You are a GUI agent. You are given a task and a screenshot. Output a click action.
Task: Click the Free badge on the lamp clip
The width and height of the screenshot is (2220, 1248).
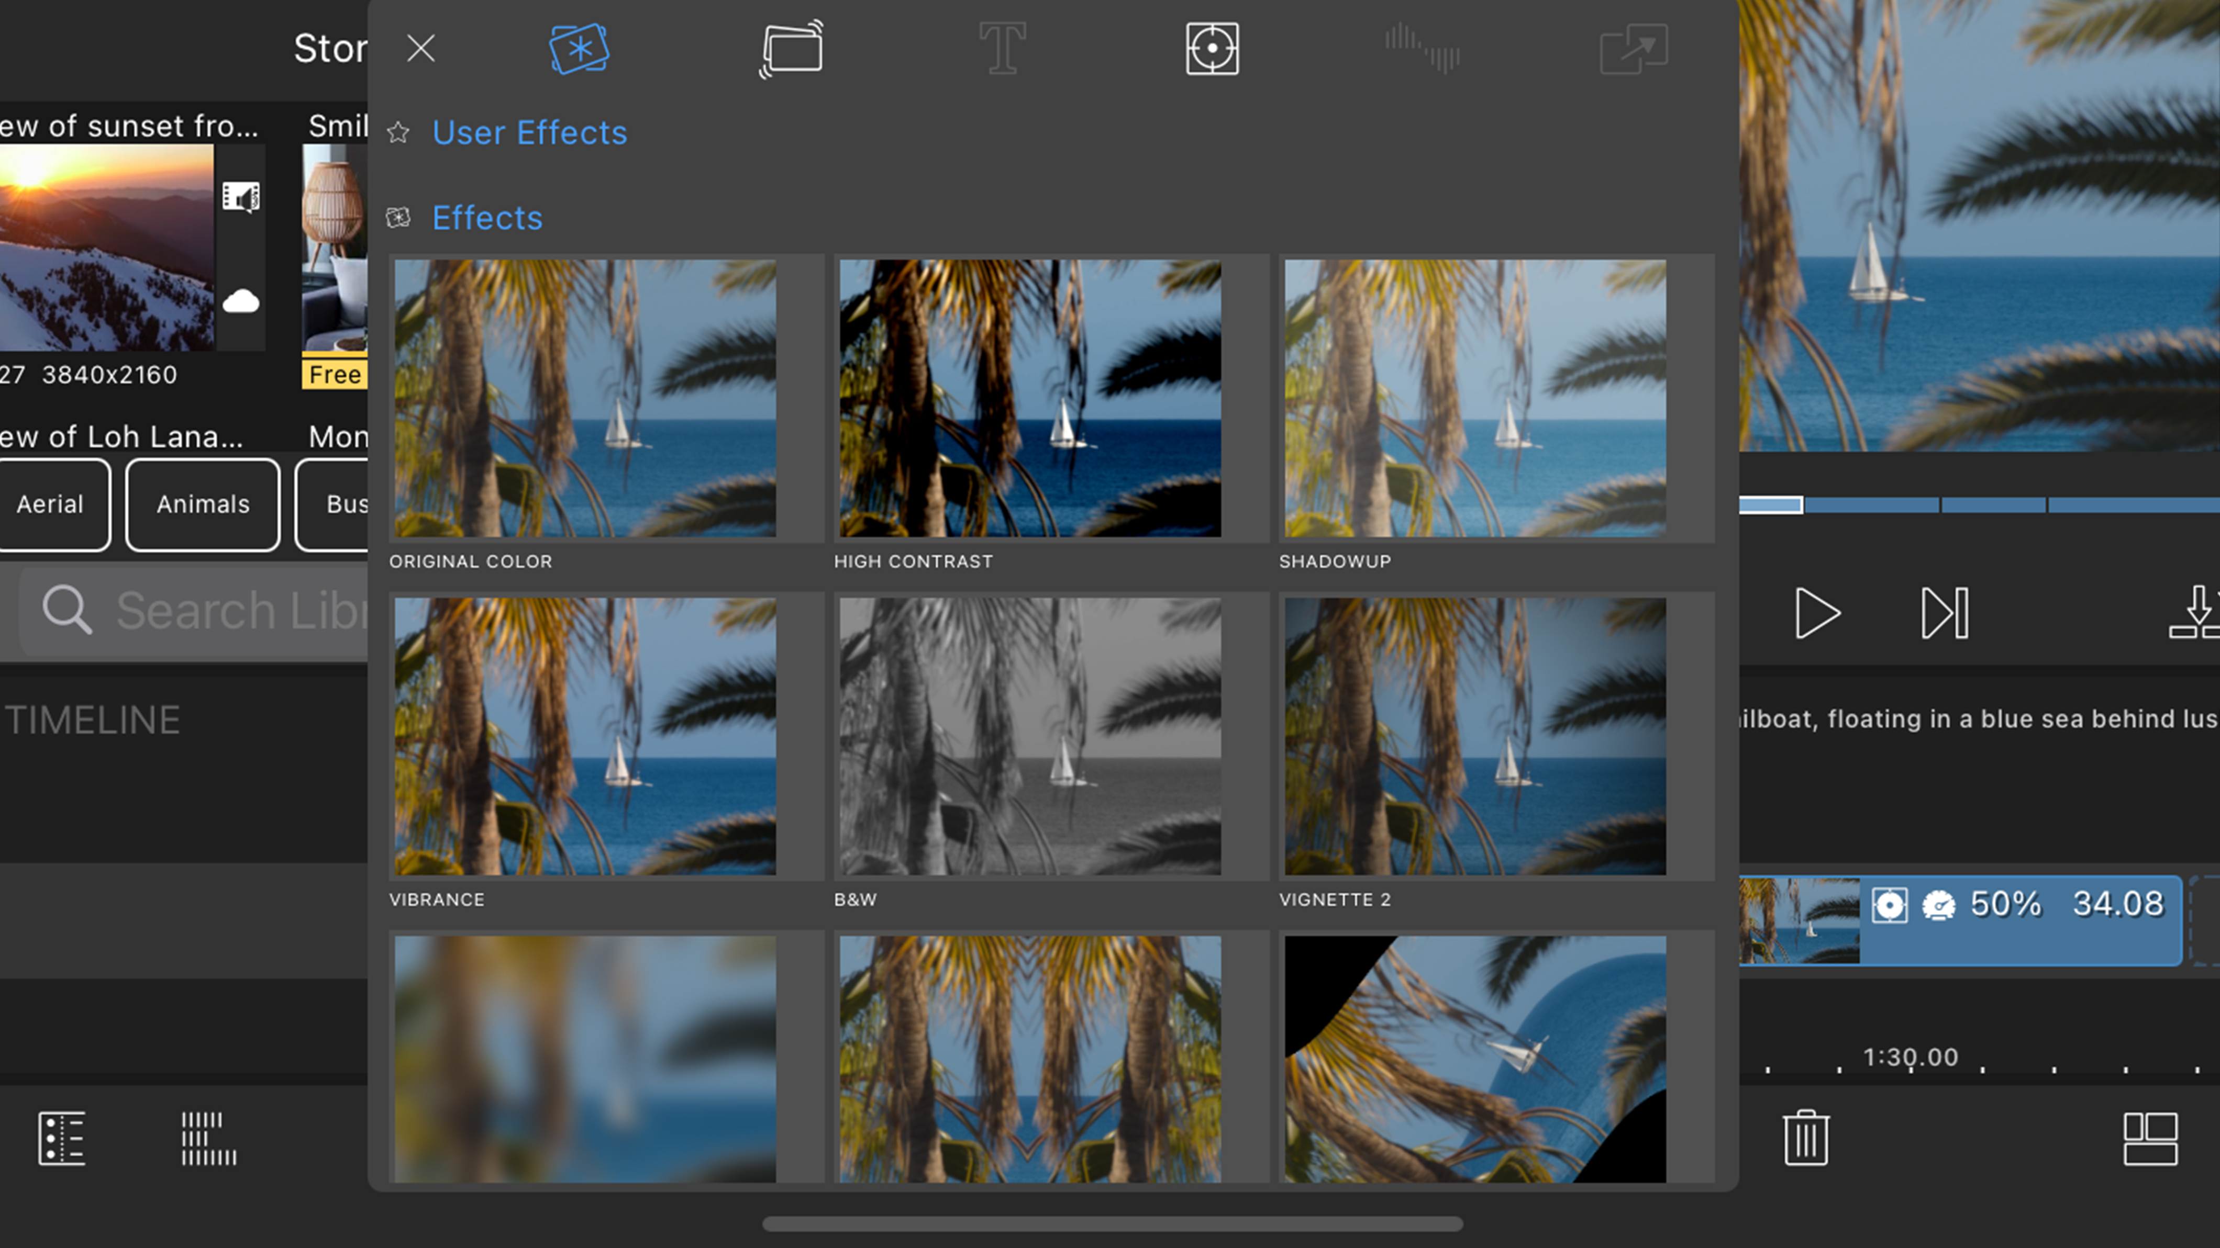coord(335,375)
